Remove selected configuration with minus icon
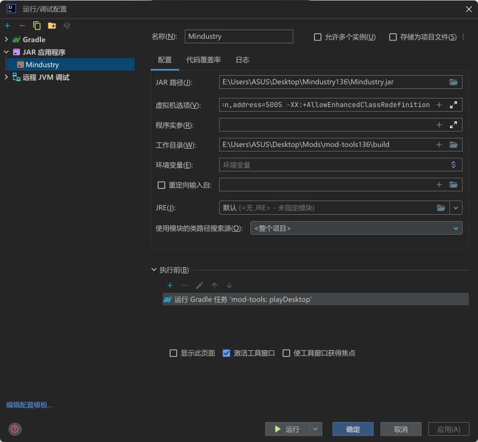Image resolution: width=478 pixels, height=442 pixels. pos(22,26)
